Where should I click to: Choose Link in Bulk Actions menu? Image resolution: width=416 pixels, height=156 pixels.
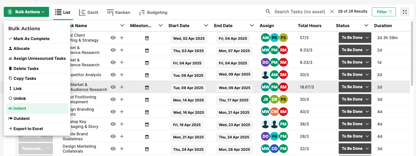click(37, 88)
